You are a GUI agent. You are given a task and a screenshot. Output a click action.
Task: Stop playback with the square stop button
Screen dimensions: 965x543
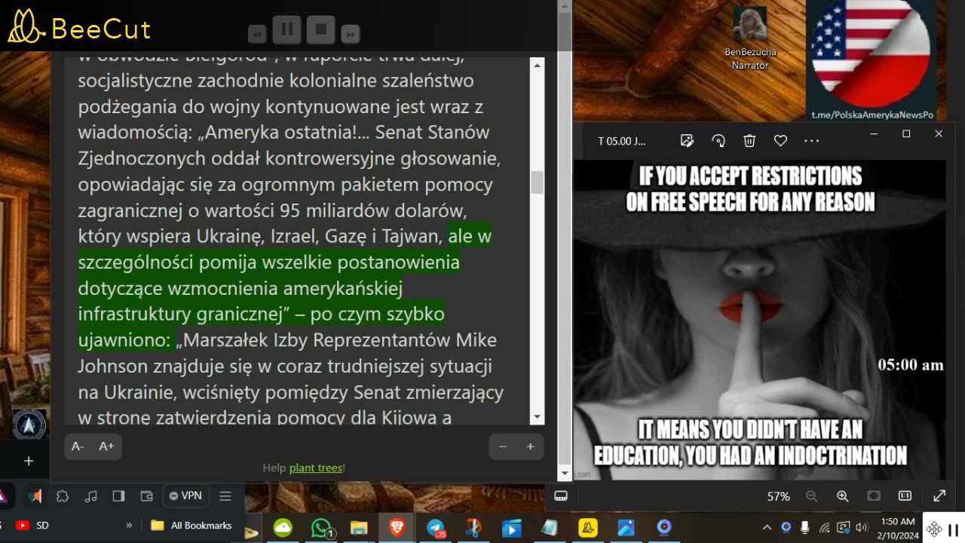(321, 29)
